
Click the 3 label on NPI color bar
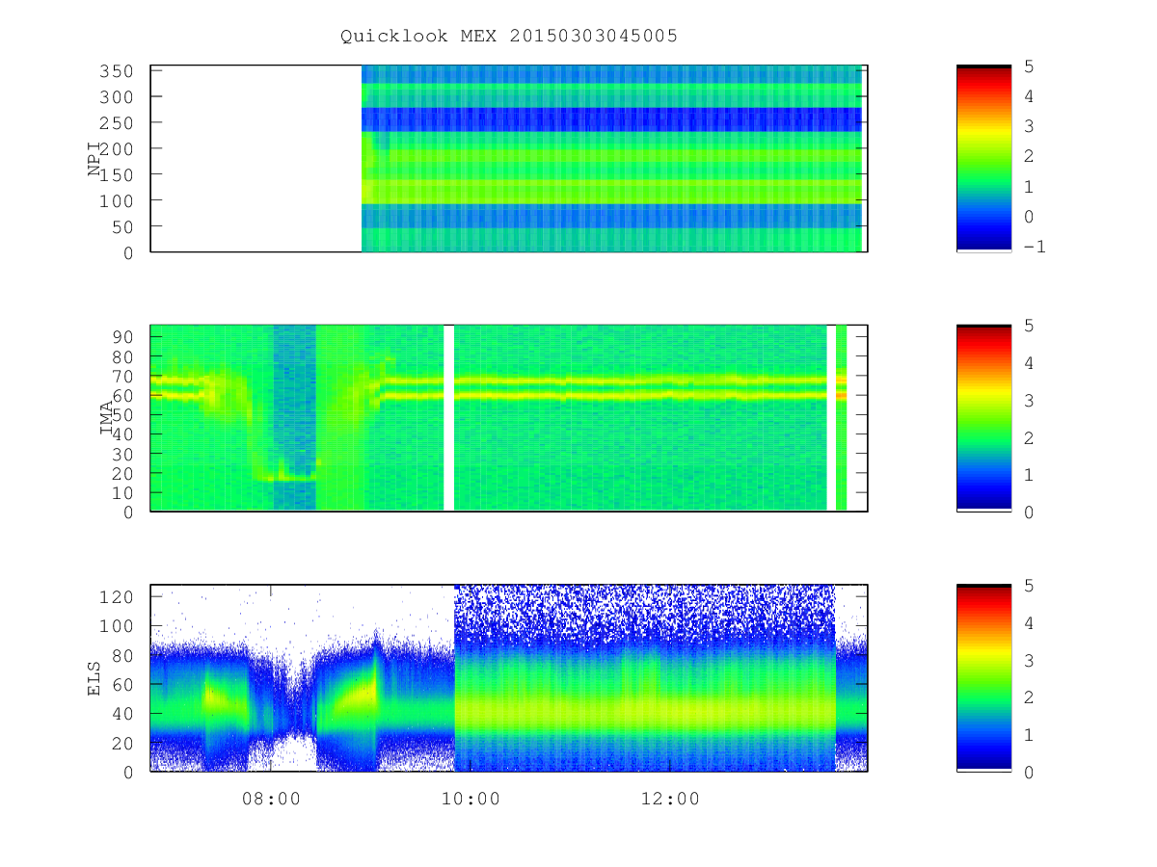(x=1029, y=126)
